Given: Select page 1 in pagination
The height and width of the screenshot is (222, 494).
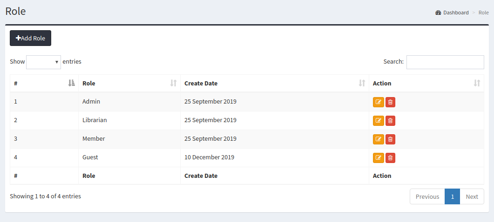Looking at the screenshot, I should tap(453, 196).
